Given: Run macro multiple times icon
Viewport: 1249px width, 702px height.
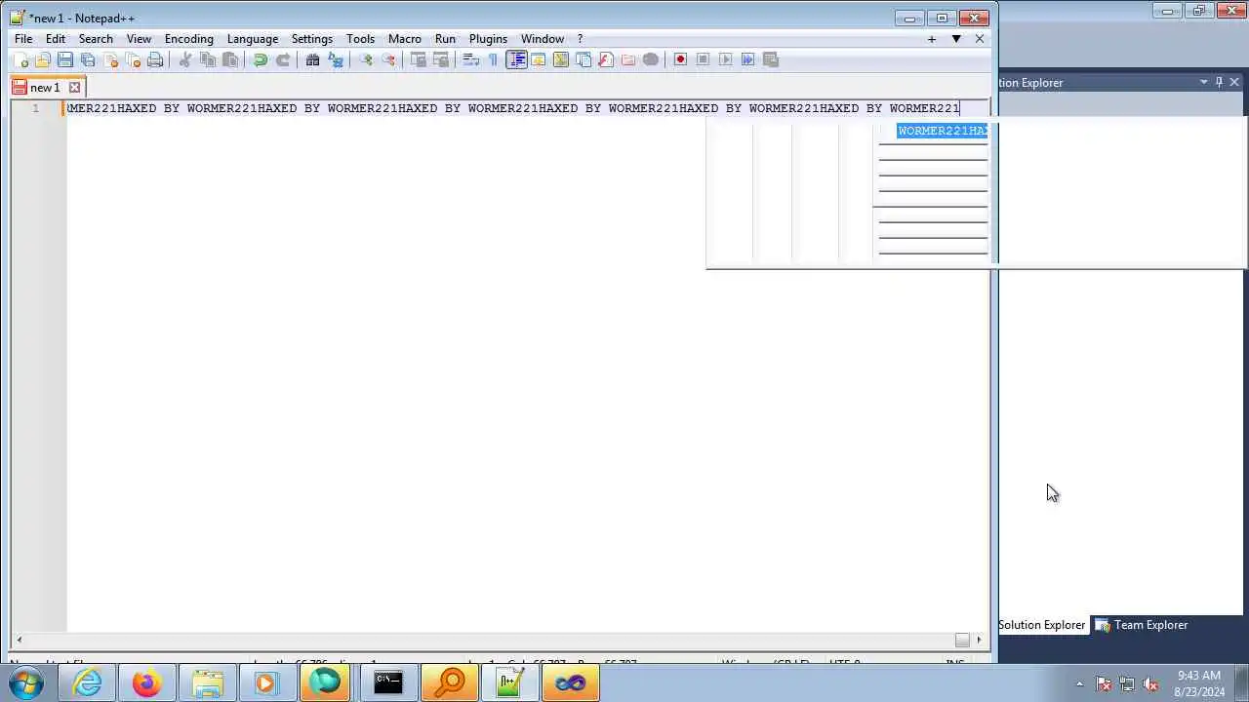Looking at the screenshot, I should [748, 59].
